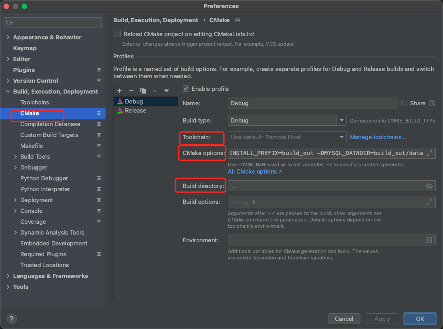This screenshot has width=443, height=329.
Task: Click project icon beside Deployment
Action: click(x=99, y=200)
